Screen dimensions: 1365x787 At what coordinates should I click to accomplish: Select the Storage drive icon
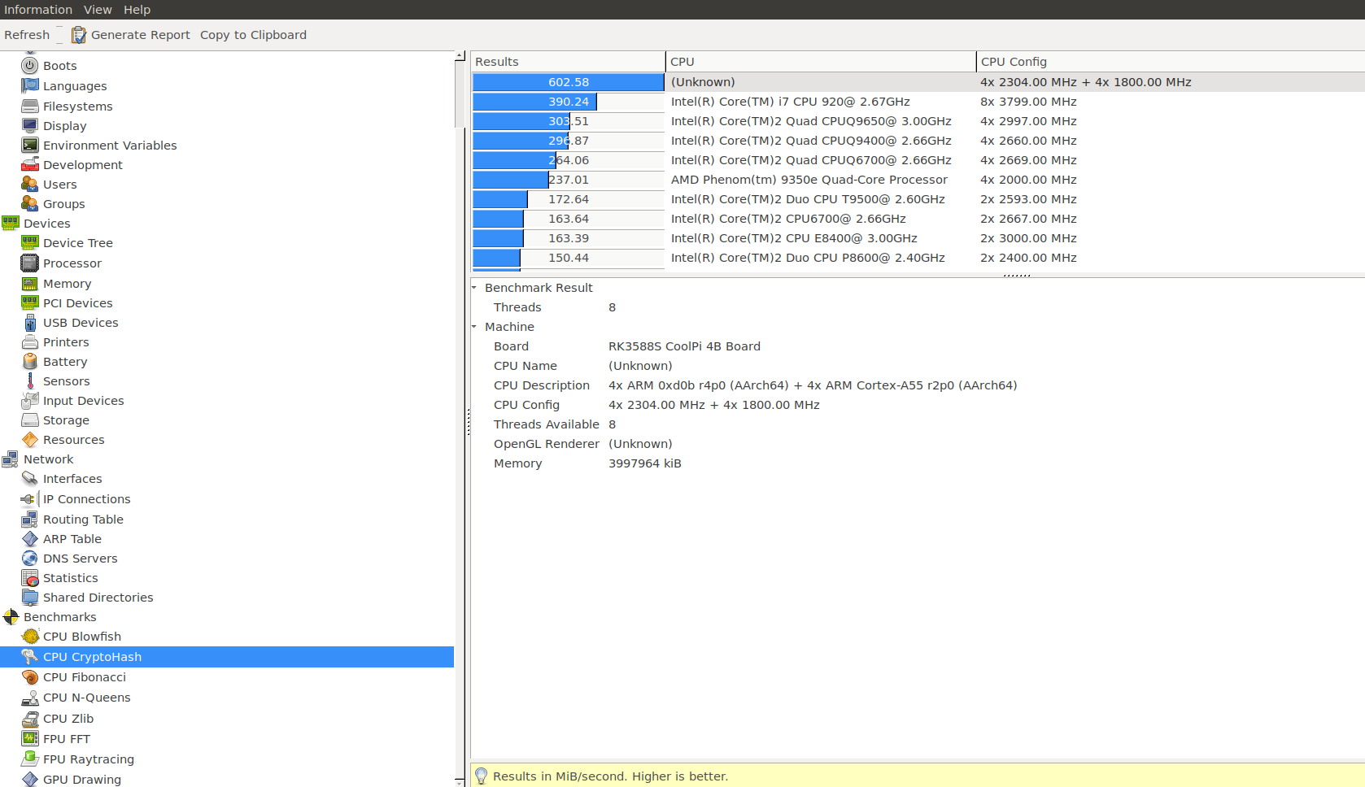(30, 420)
